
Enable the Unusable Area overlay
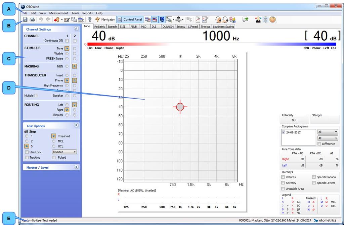click(283, 189)
